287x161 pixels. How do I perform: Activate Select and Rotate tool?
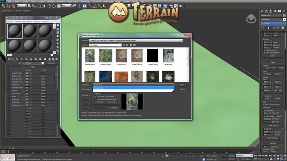pyautogui.click(x=54, y=6)
